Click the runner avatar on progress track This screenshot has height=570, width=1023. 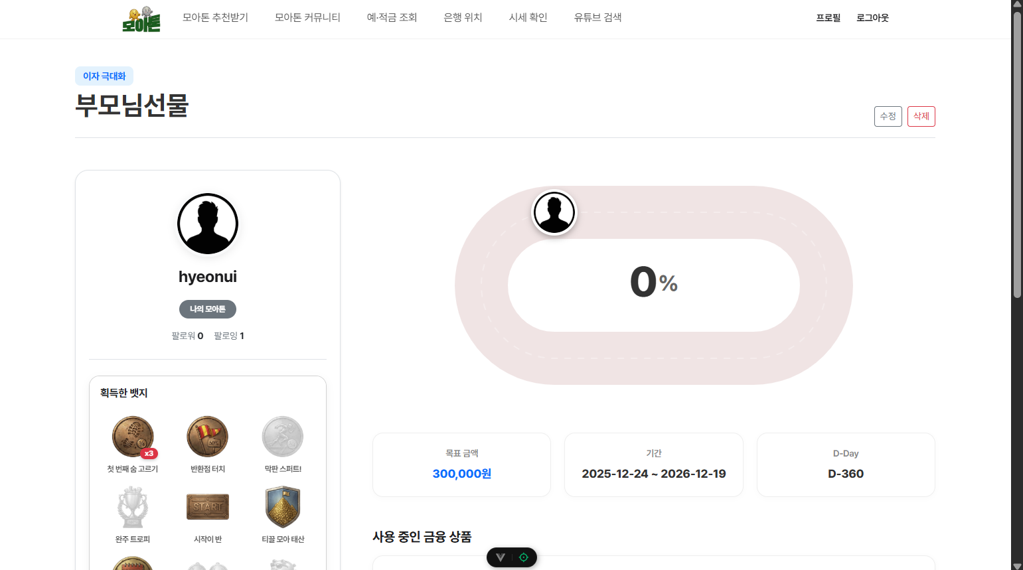point(554,213)
